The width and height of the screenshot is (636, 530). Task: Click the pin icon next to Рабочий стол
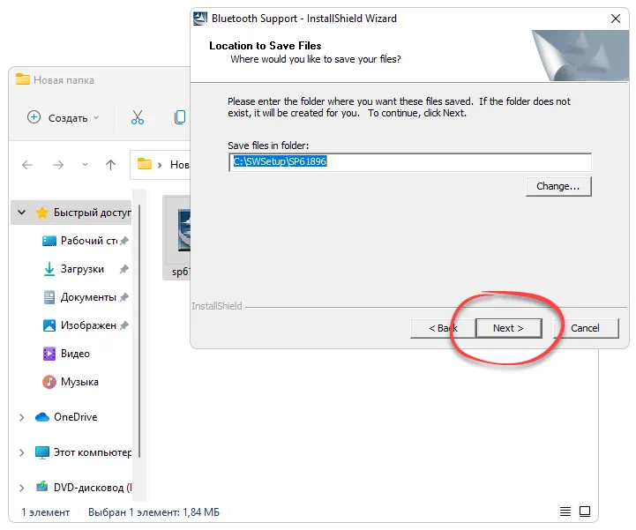(x=124, y=241)
